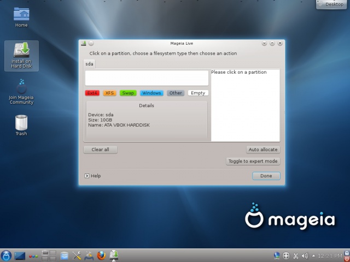The width and height of the screenshot is (350, 262).
Task: Click the Auto allocate button
Action: pos(263,150)
